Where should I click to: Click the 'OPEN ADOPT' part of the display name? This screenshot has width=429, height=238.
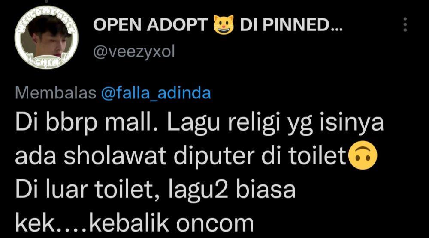tap(151, 25)
